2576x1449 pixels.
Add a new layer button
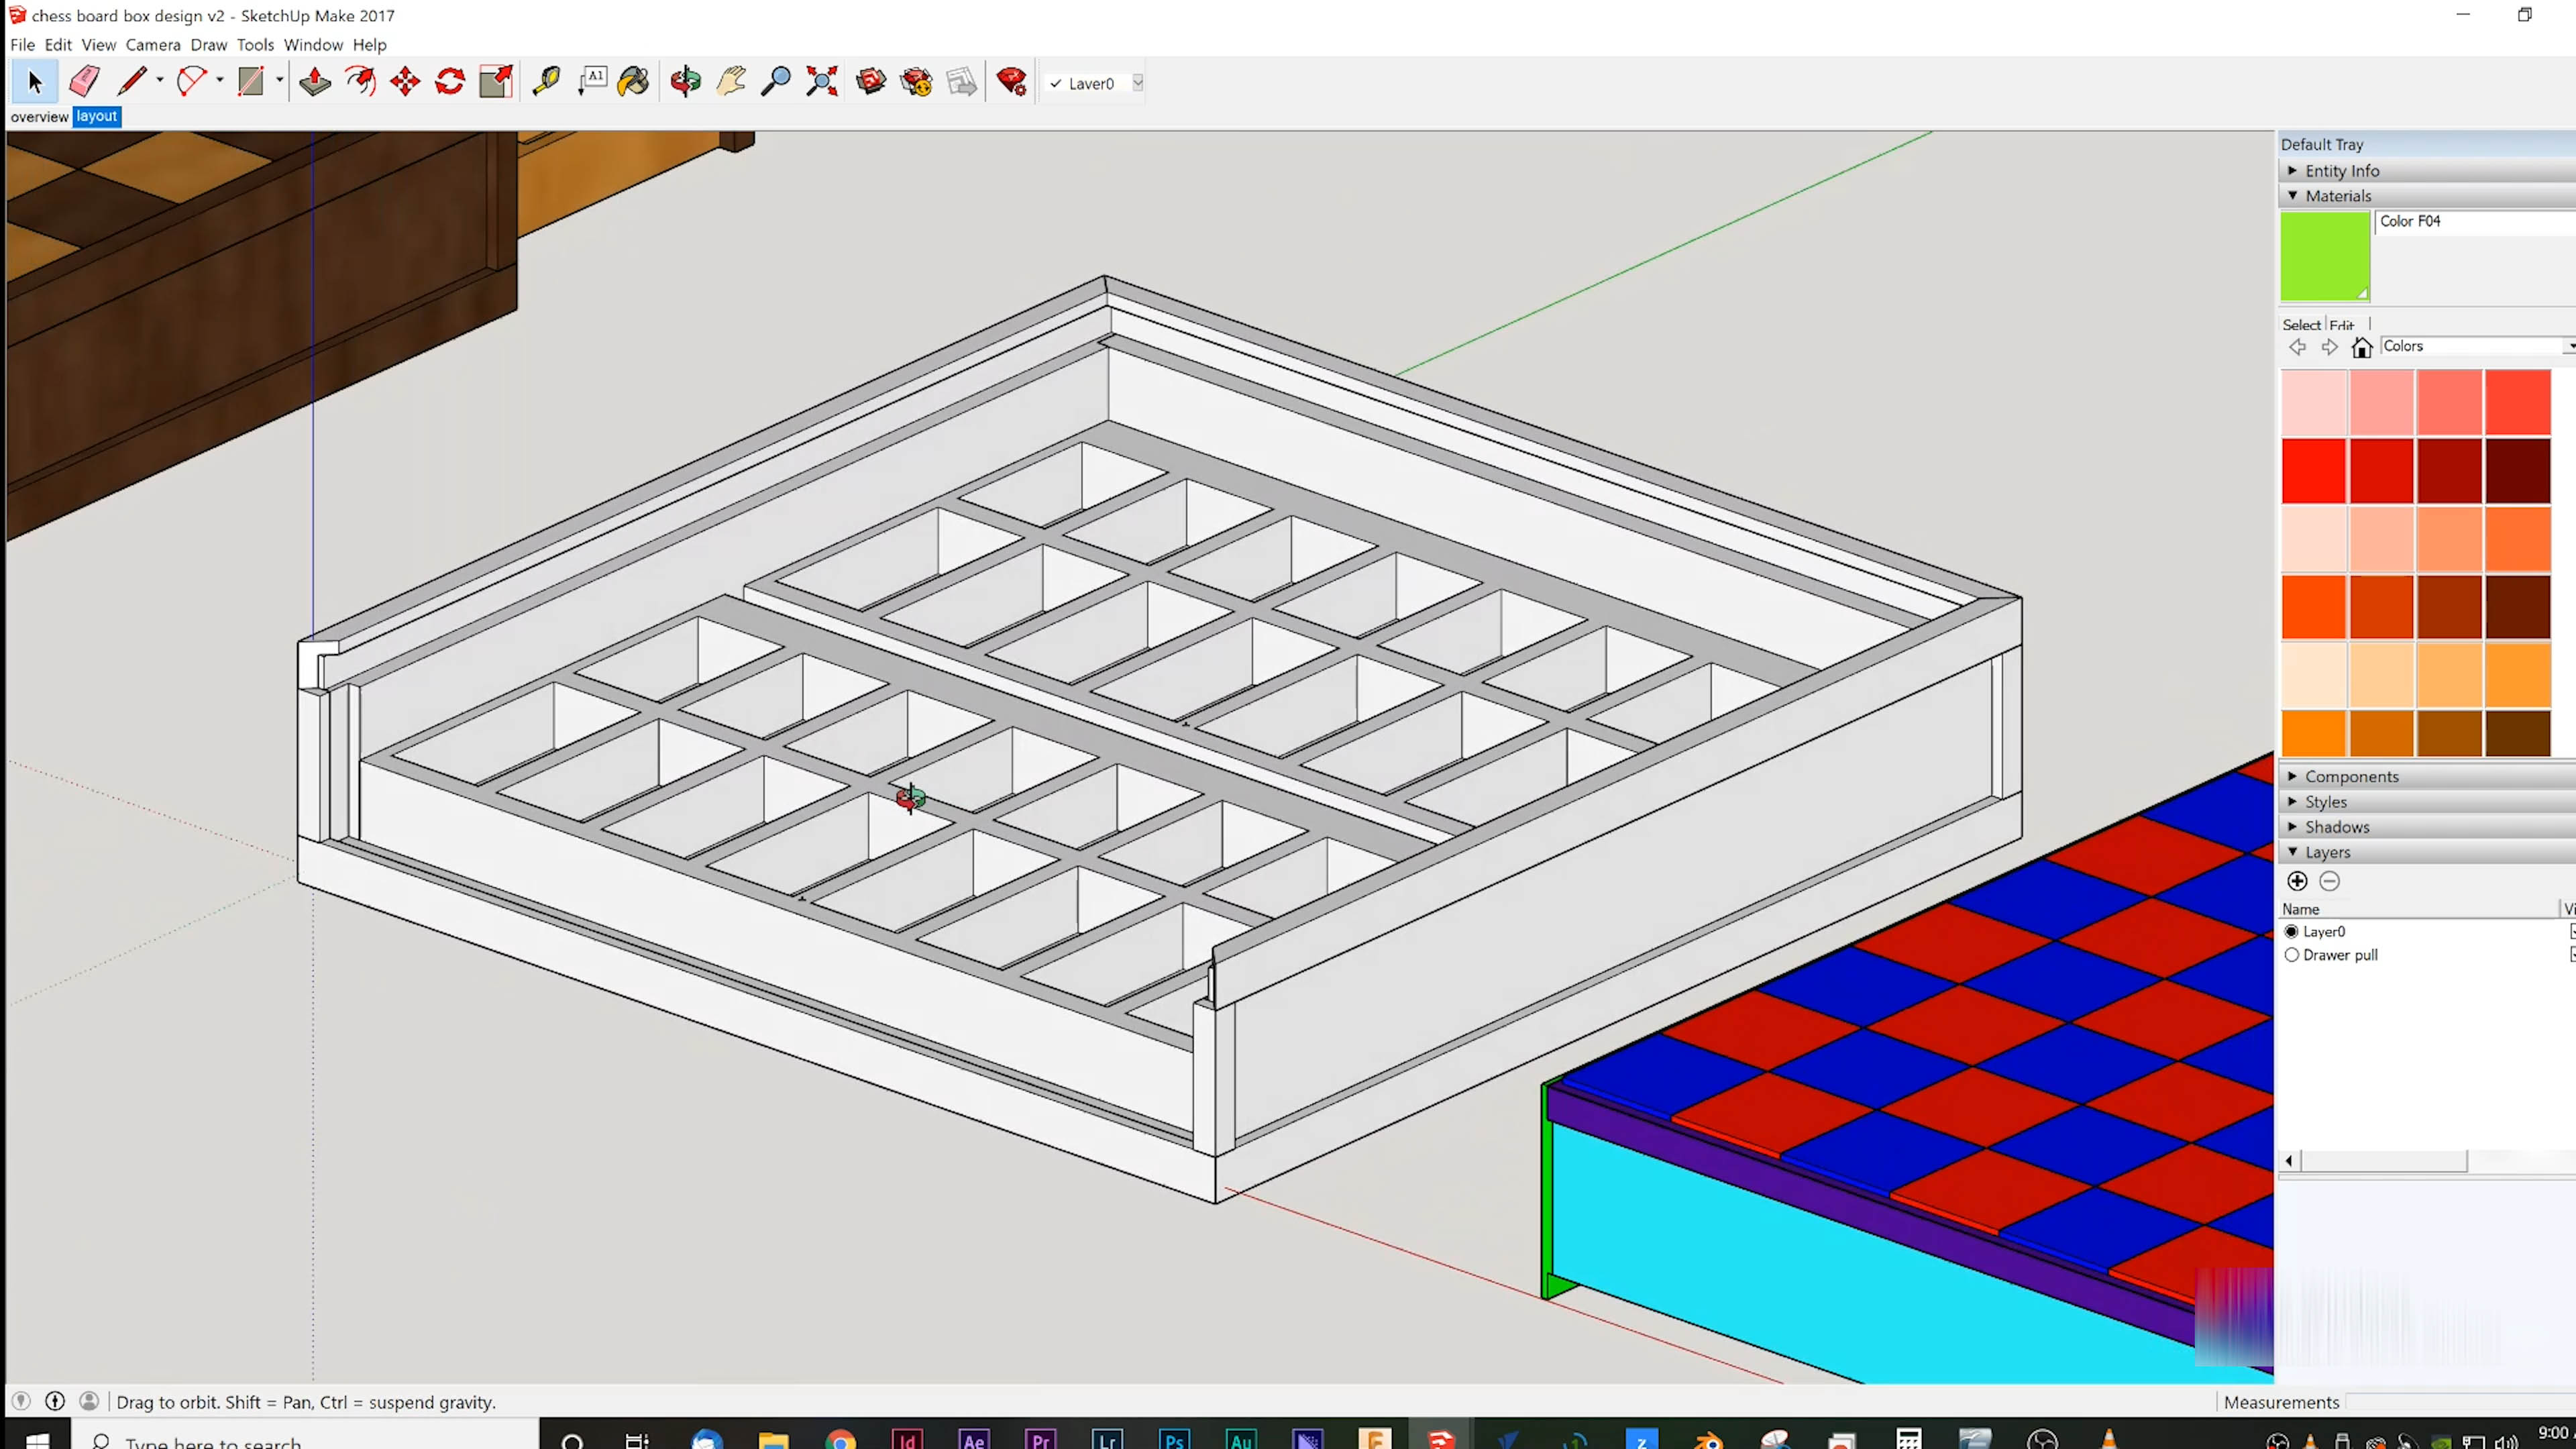click(x=2297, y=881)
